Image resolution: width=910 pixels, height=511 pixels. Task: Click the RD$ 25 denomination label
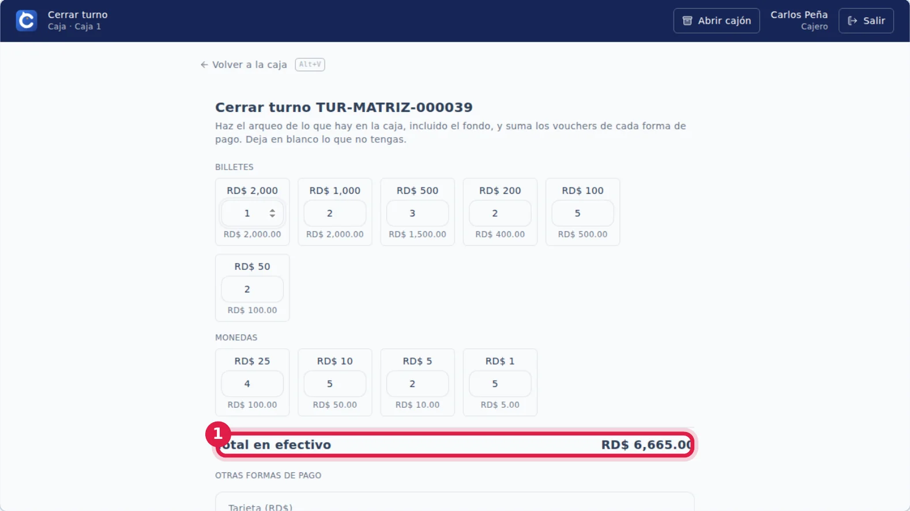[252, 362]
